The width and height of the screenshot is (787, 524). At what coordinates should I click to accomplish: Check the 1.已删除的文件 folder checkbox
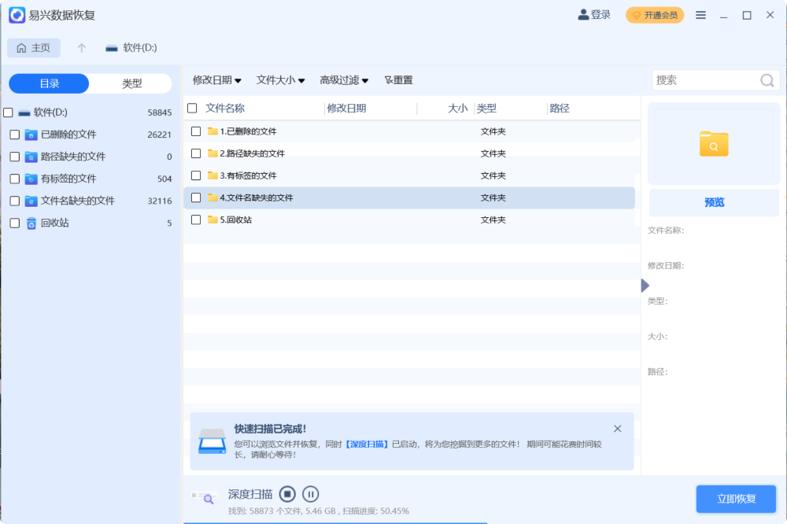click(195, 131)
